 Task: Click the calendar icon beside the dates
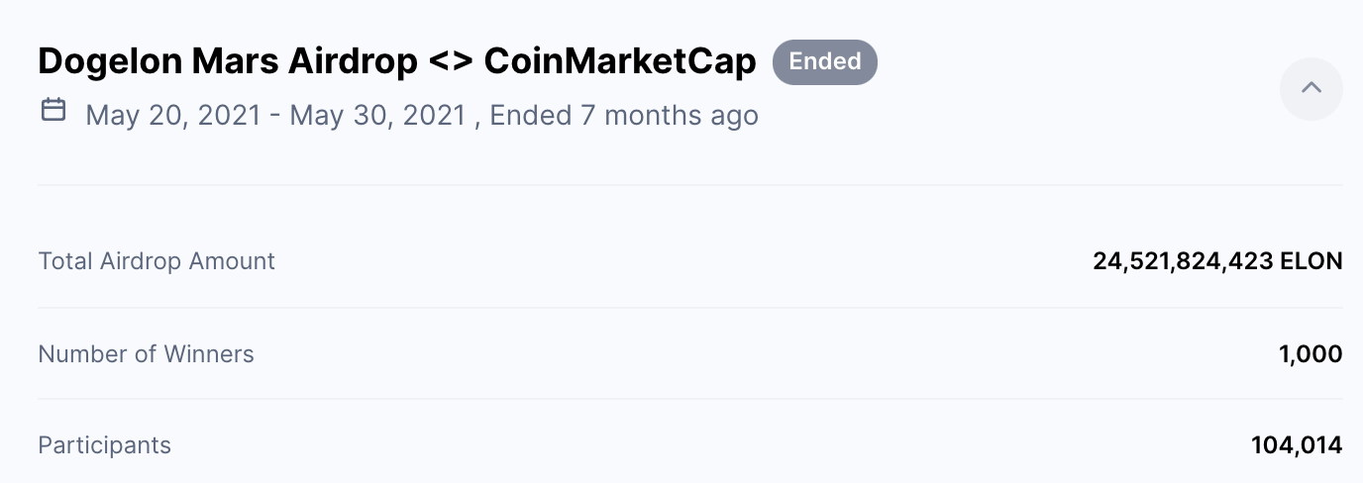53,110
